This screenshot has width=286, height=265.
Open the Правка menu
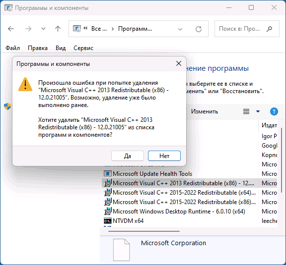click(38, 48)
